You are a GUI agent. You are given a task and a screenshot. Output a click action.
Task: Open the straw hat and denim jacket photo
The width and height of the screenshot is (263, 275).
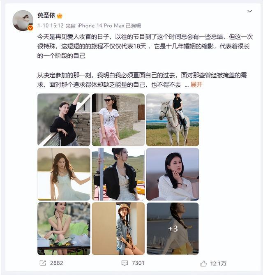(118, 229)
